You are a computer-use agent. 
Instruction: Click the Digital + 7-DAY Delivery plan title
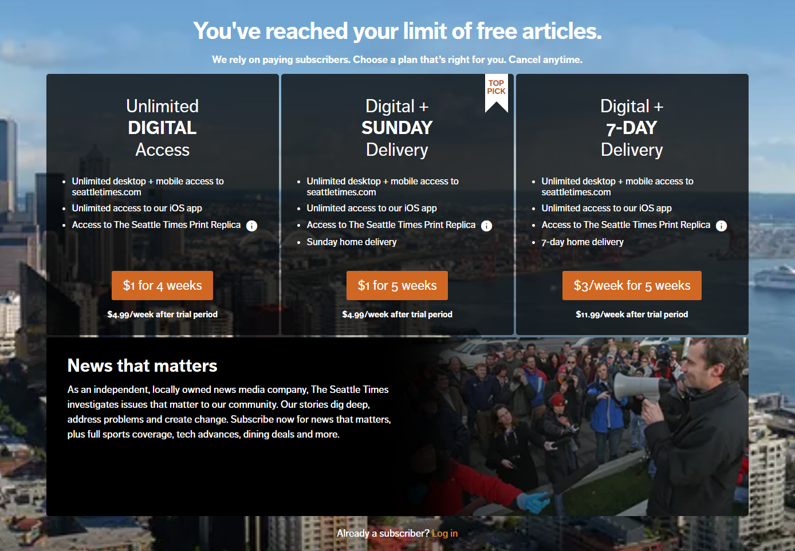[632, 128]
